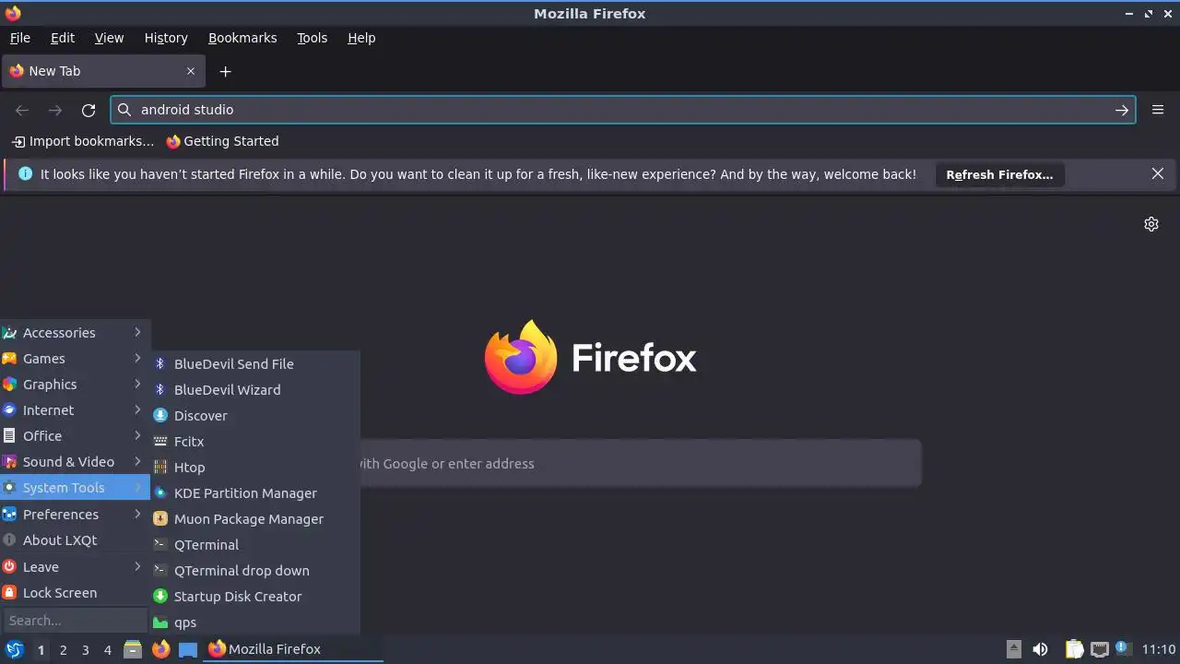Launch qps process manager
The height and width of the screenshot is (664, 1180).
point(255,622)
